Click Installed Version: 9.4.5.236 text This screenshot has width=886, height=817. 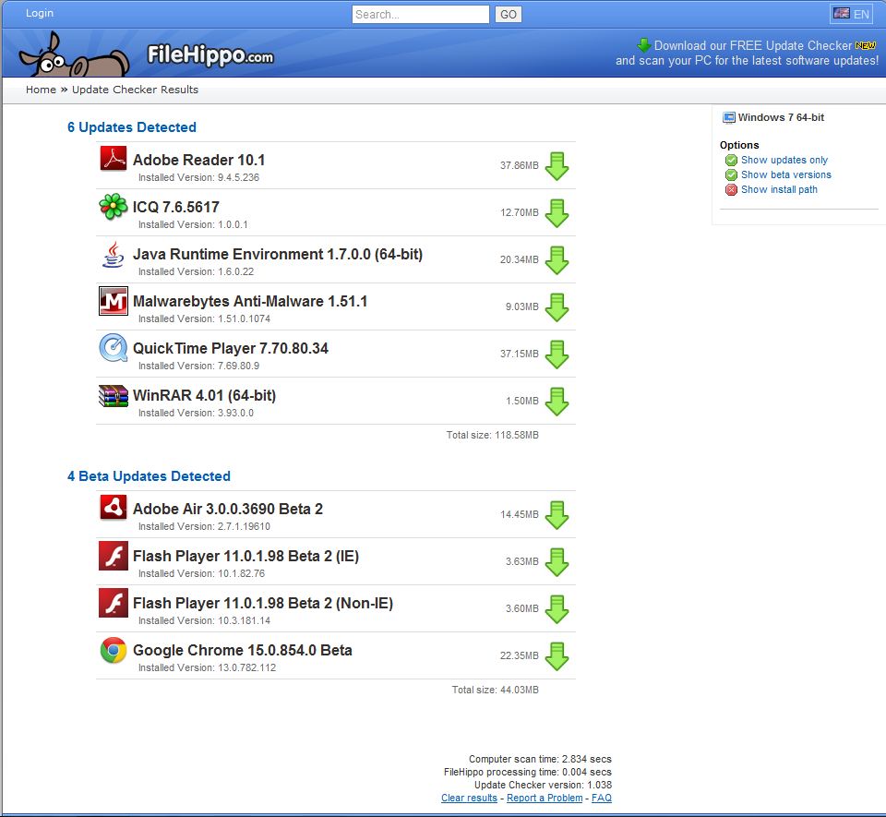point(199,177)
